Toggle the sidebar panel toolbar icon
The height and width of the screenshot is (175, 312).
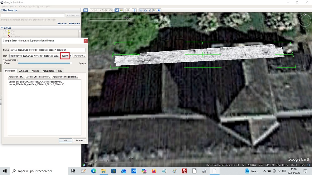[x=86, y=10]
